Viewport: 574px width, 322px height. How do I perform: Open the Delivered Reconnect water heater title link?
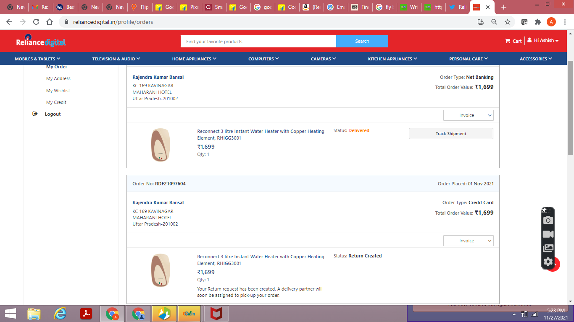[261, 135]
